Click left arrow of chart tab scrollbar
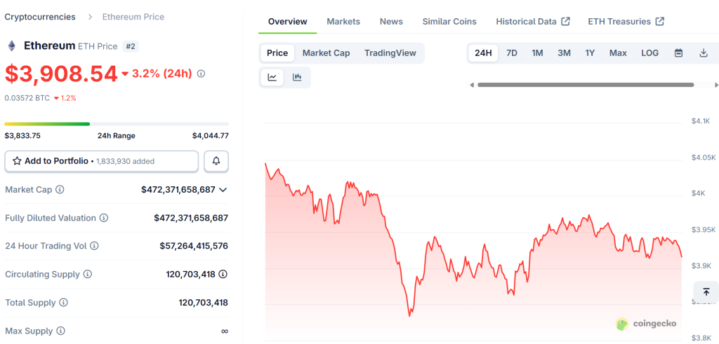This screenshot has height=344, width=719. [471, 85]
